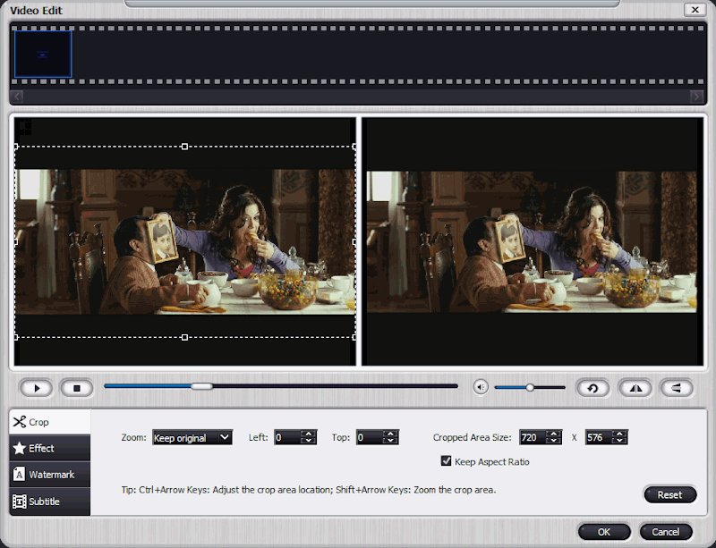
Task: Decrease the cropped area height
Action: 619,442
